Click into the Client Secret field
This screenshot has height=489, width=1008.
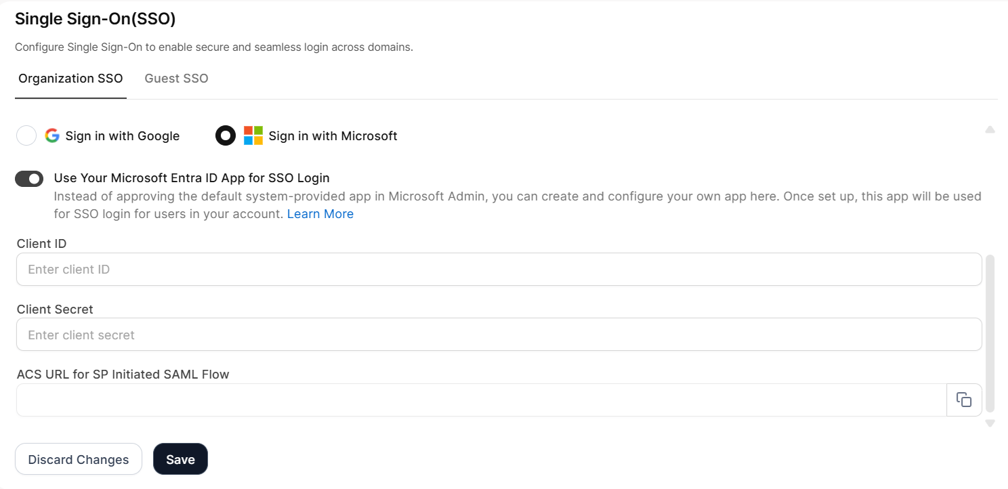point(499,335)
